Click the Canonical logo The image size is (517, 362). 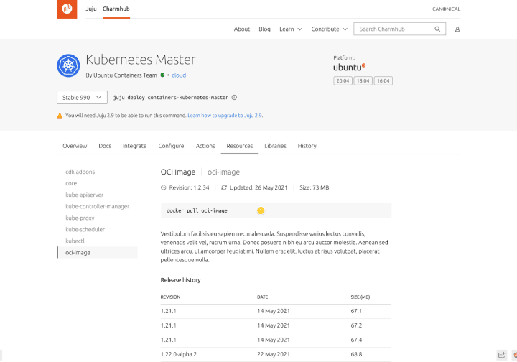click(446, 9)
